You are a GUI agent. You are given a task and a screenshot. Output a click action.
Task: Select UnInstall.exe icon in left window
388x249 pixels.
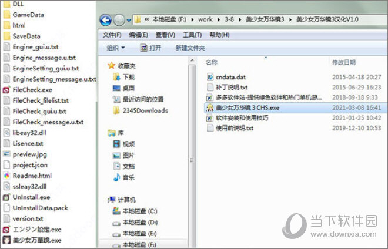coord(6,197)
